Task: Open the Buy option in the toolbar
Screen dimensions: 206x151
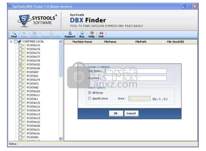Action: pyautogui.click(x=82, y=35)
